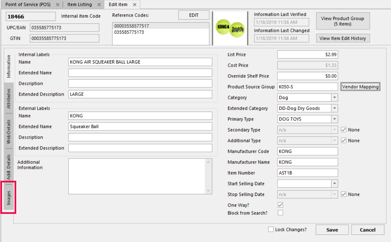391x242 pixels.
Task: Toggle the Stop Selling Date None checkbox
Action: click(x=344, y=194)
